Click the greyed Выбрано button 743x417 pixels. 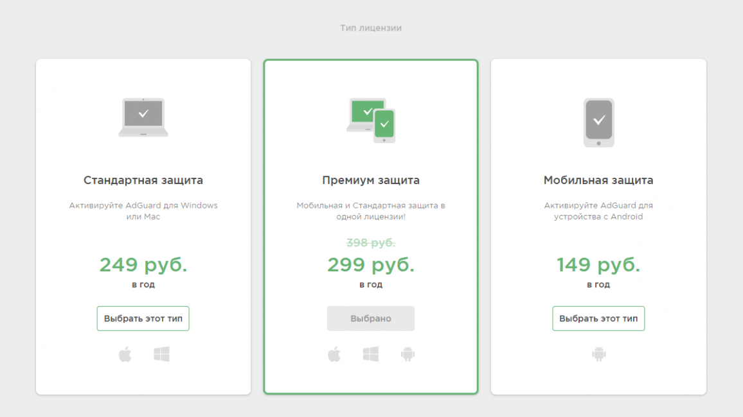[x=371, y=318]
